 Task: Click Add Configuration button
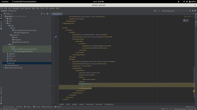point(169,11)
